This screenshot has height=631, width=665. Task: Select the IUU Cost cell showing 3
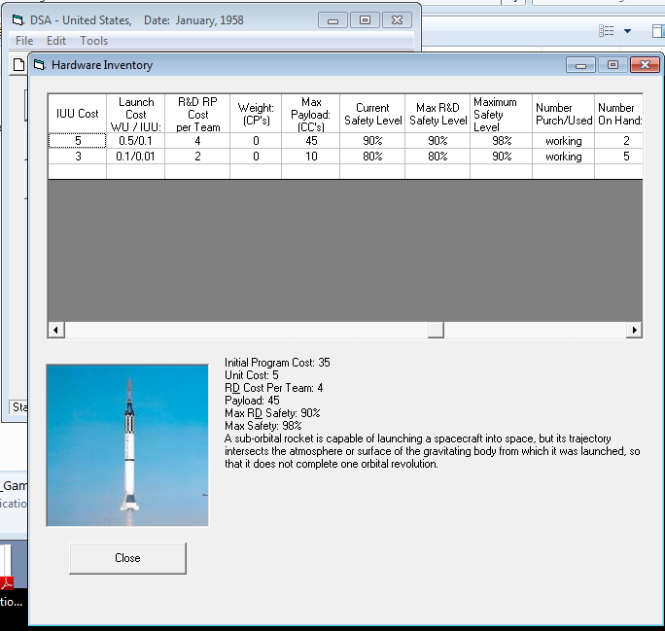point(77,157)
